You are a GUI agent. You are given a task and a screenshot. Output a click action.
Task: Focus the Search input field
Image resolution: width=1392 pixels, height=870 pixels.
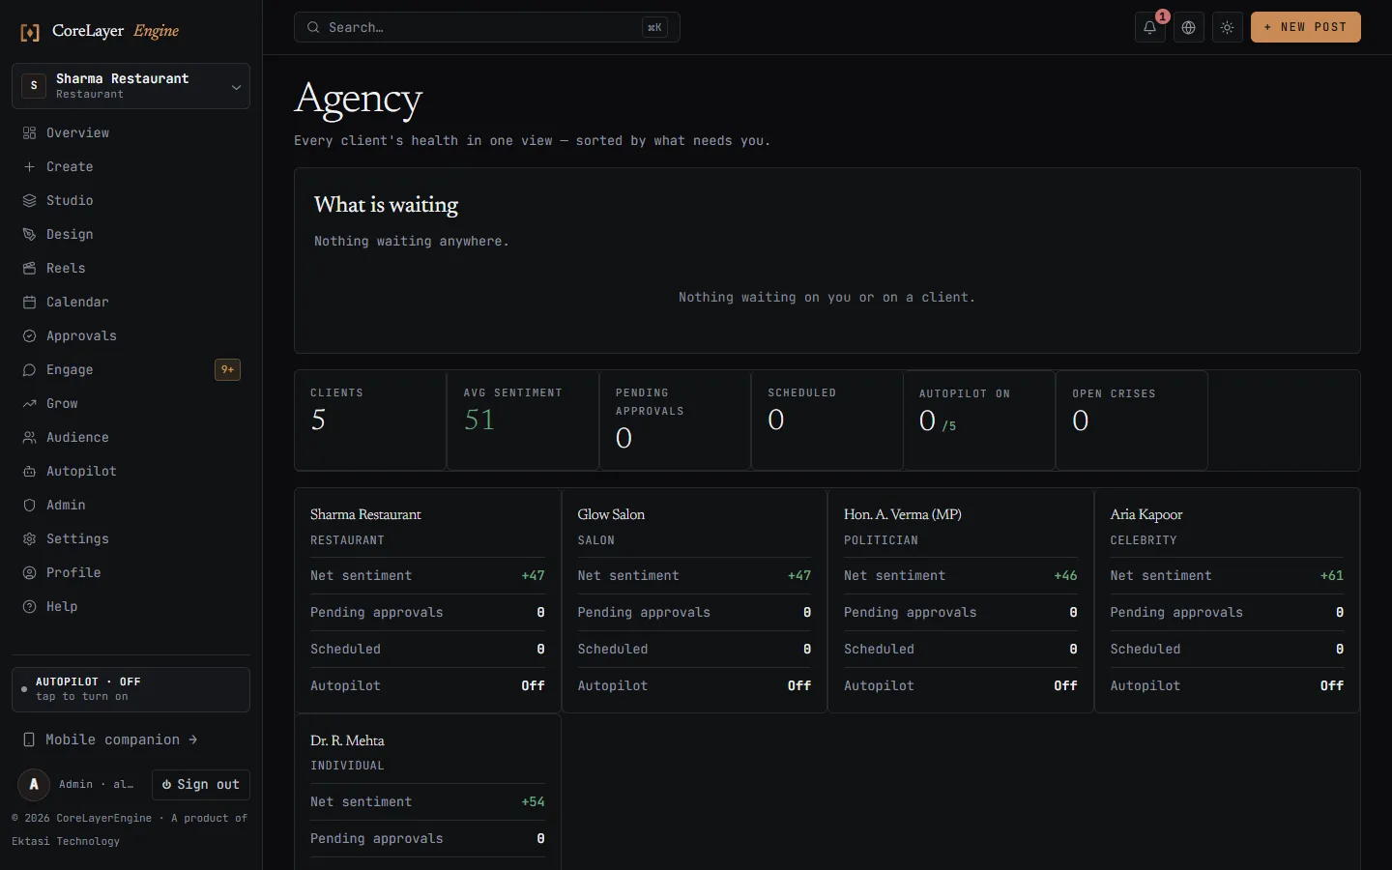[x=486, y=27]
